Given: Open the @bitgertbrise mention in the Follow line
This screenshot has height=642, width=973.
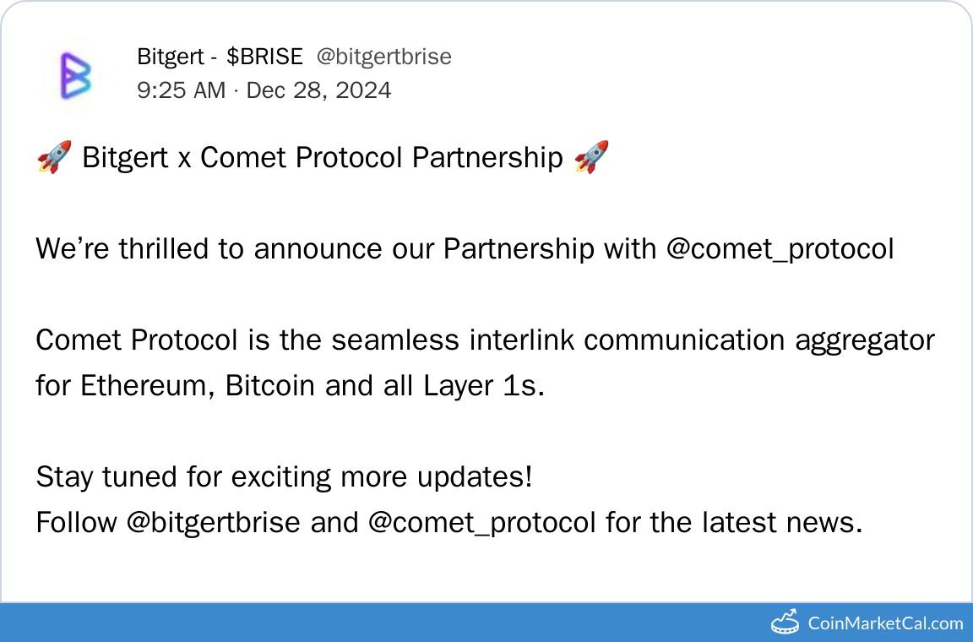Looking at the screenshot, I should click(213, 523).
